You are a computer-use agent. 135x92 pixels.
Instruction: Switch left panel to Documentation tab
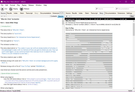(46, 13)
